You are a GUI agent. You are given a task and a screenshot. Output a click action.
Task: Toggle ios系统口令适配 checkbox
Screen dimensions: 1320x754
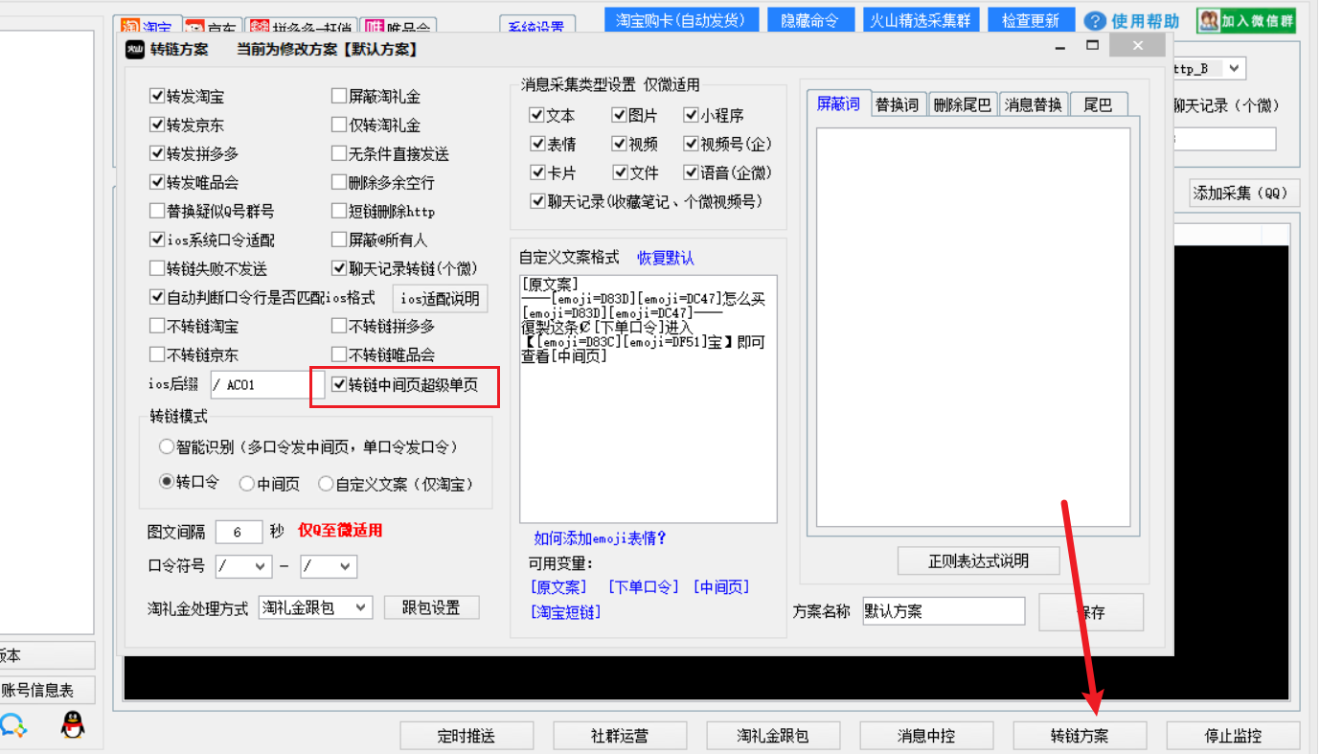click(x=212, y=240)
